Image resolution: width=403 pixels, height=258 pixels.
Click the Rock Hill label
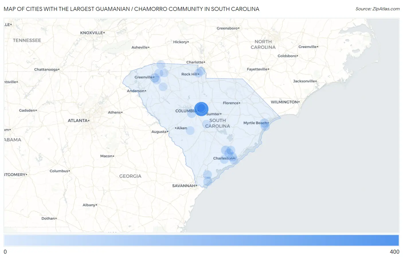tap(189, 74)
